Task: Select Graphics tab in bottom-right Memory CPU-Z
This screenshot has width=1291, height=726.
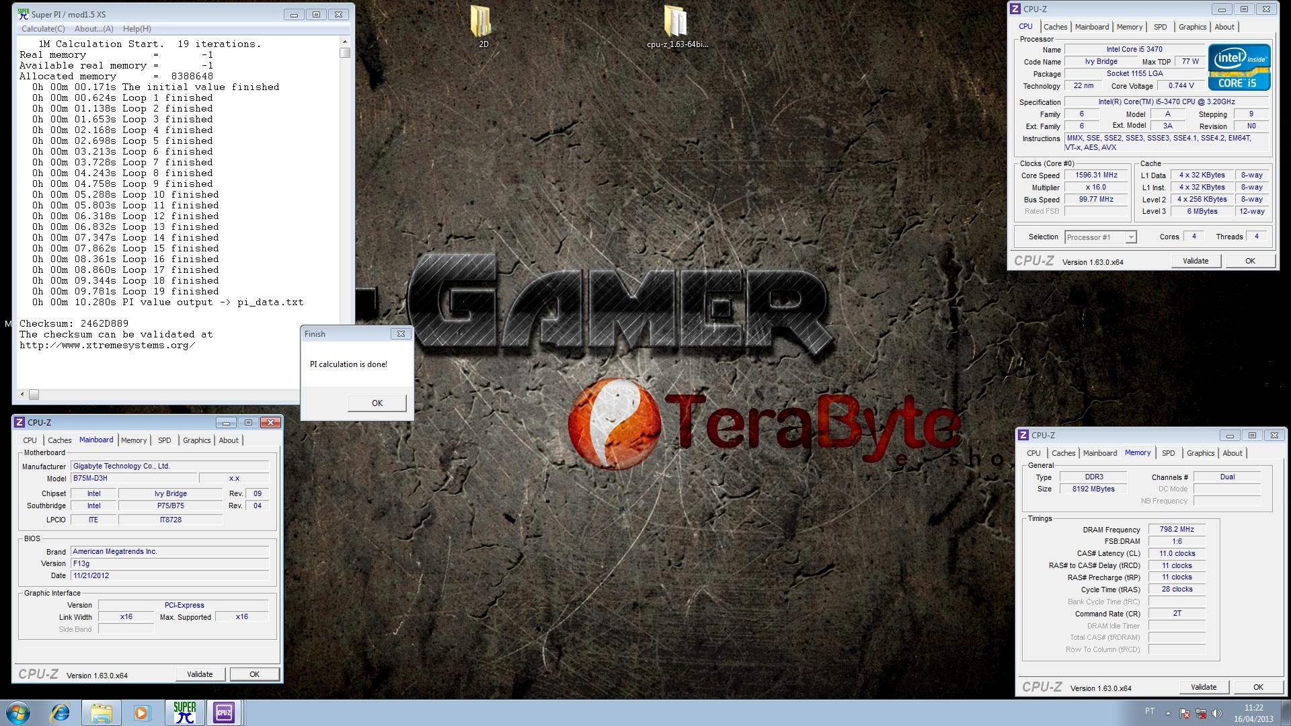Action: coord(1200,453)
